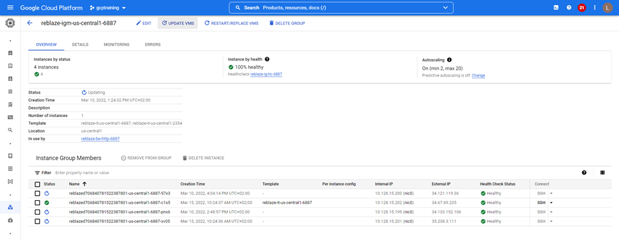Show the 21 notifications badge
The image size is (619, 240).
(x=582, y=8)
